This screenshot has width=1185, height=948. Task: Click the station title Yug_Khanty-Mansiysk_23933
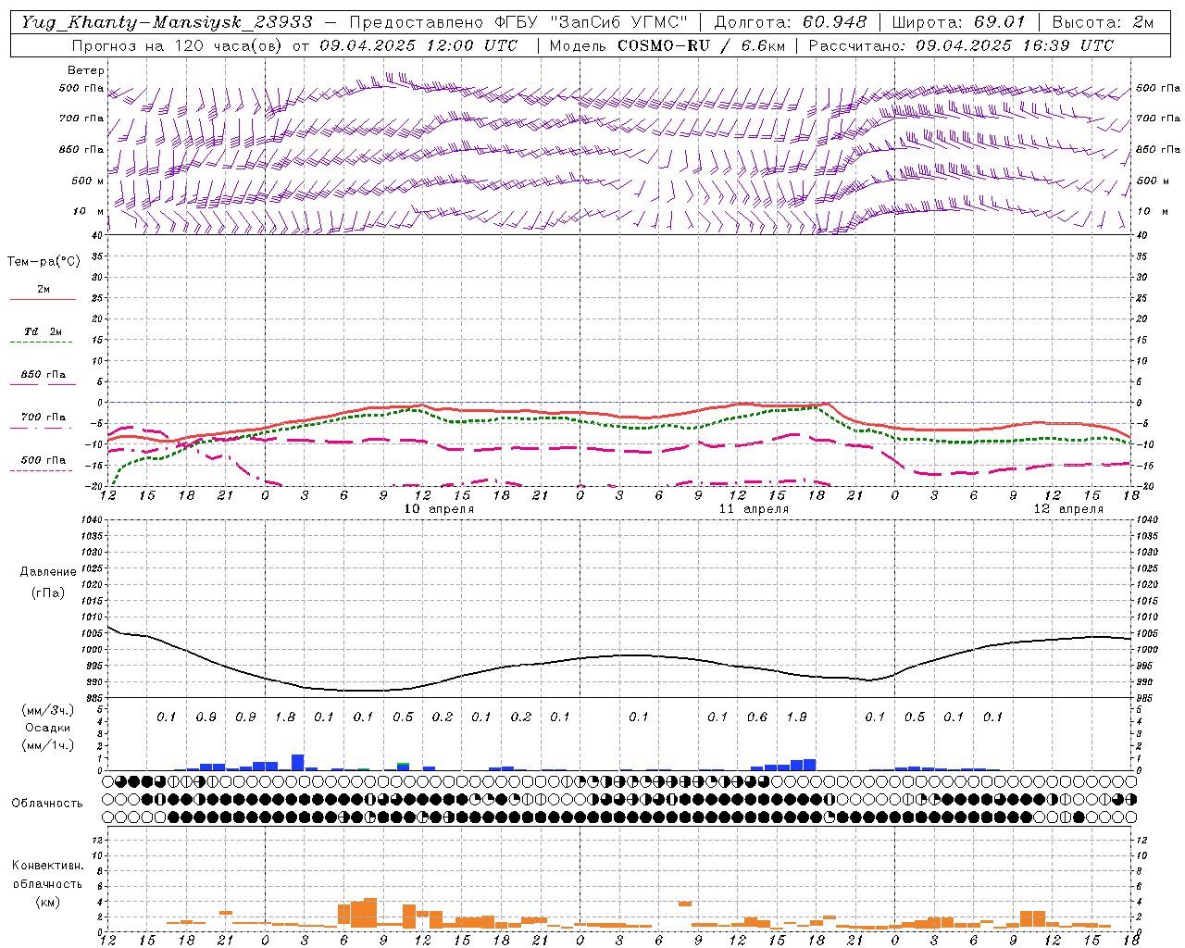click(x=167, y=22)
